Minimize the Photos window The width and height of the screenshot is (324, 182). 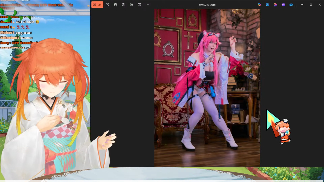click(302, 4)
